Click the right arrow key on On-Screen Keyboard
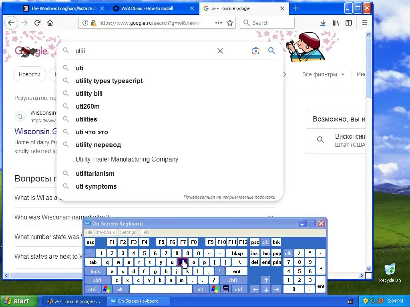 coord(277,289)
